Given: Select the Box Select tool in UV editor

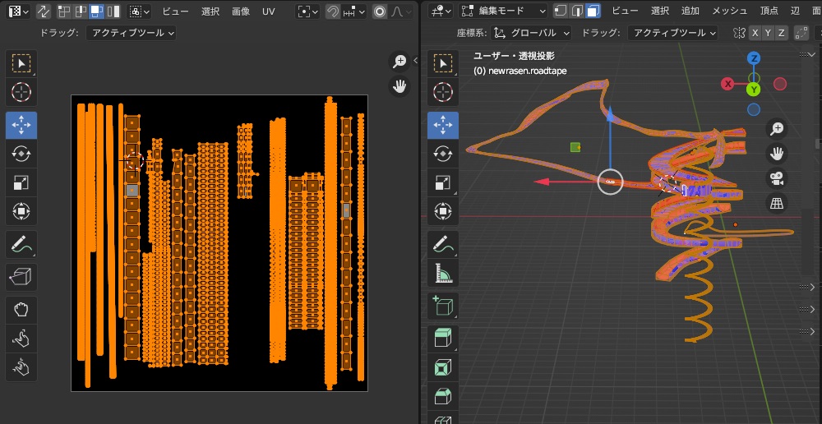Looking at the screenshot, I should (21, 64).
